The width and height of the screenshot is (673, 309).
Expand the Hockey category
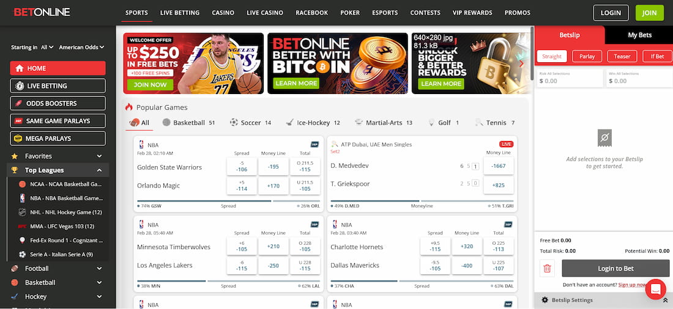[x=100, y=297]
